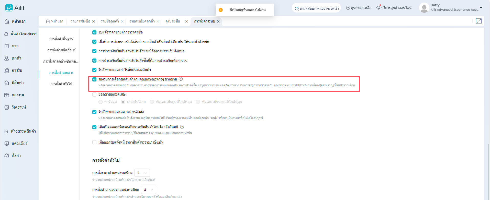Click the fullscreen expand icon
Screen dimensions: 490x200
pyautogui.click(x=478, y=21)
